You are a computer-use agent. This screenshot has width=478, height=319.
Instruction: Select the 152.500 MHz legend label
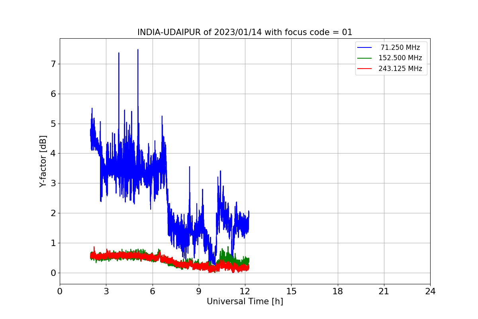pos(400,58)
